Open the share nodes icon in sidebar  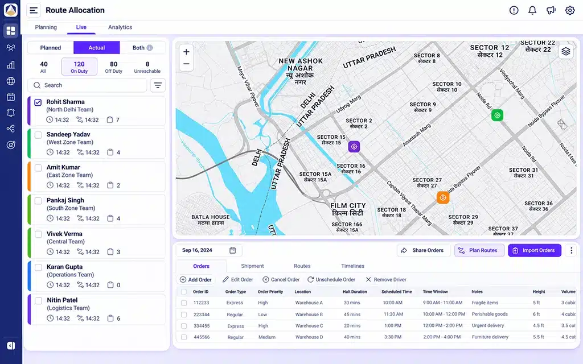[x=11, y=129]
